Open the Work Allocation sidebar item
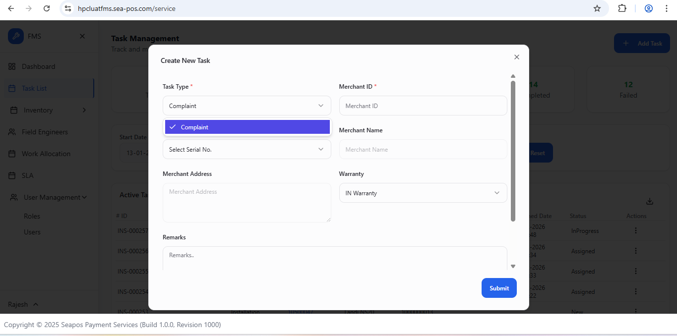Viewport: 677px width, 336px height. (46, 154)
